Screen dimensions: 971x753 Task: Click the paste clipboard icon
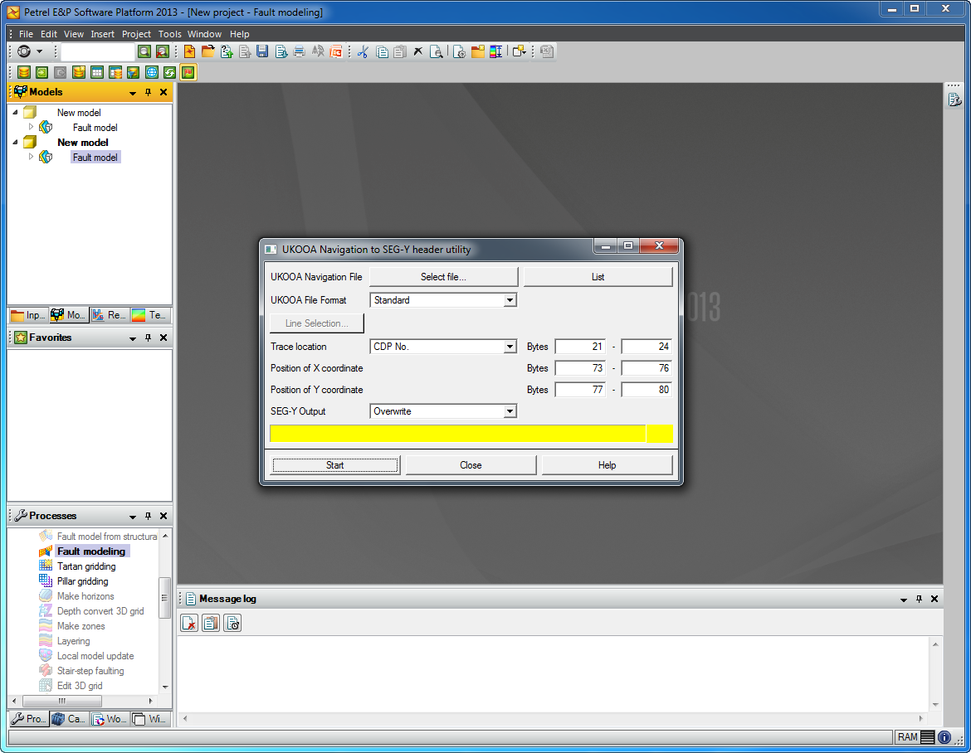pos(400,52)
